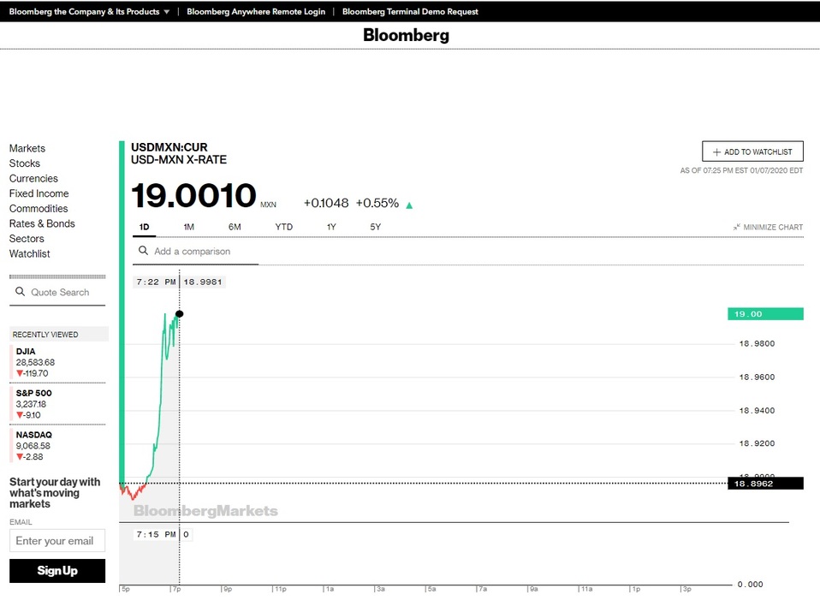Screen dimensions: 820x600
Task: Click the 18.9800 axis label
Action: (757, 344)
